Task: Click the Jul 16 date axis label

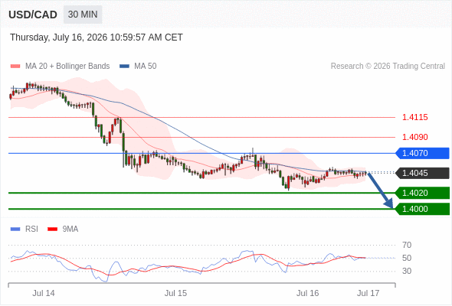Action: 307,293
